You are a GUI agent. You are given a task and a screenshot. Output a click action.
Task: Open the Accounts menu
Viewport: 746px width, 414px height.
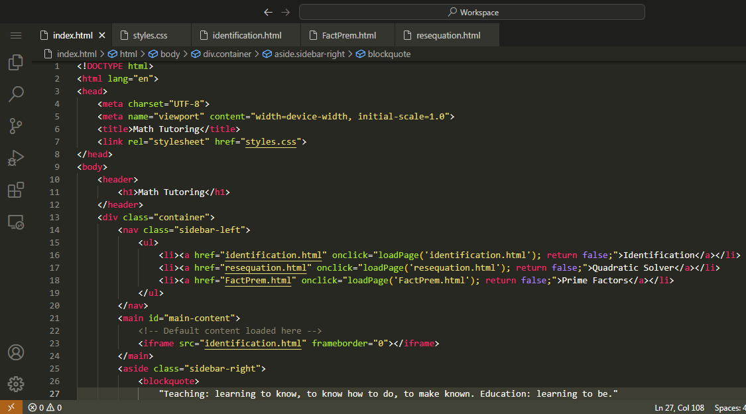point(16,352)
